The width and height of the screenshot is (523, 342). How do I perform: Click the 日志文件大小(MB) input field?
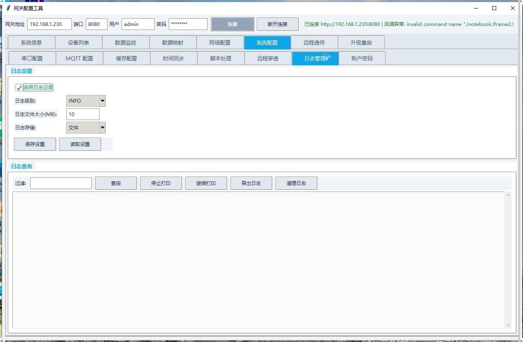point(83,114)
